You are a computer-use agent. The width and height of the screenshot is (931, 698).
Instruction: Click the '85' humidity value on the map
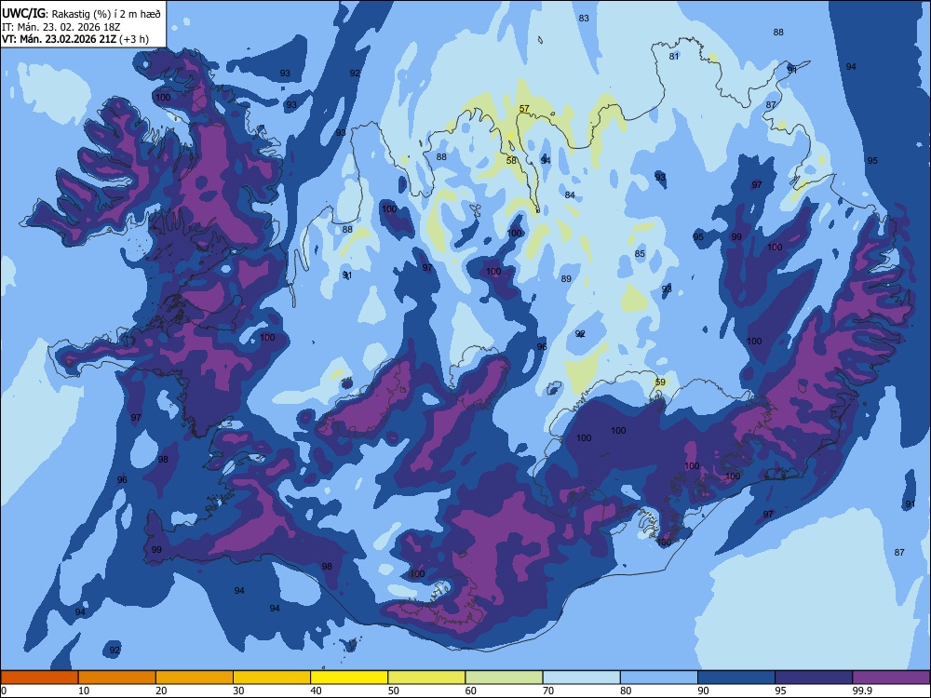tap(640, 253)
